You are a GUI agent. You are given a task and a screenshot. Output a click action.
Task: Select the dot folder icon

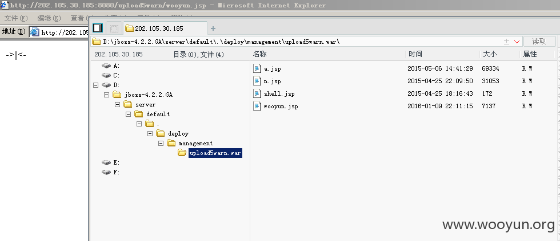pos(150,124)
